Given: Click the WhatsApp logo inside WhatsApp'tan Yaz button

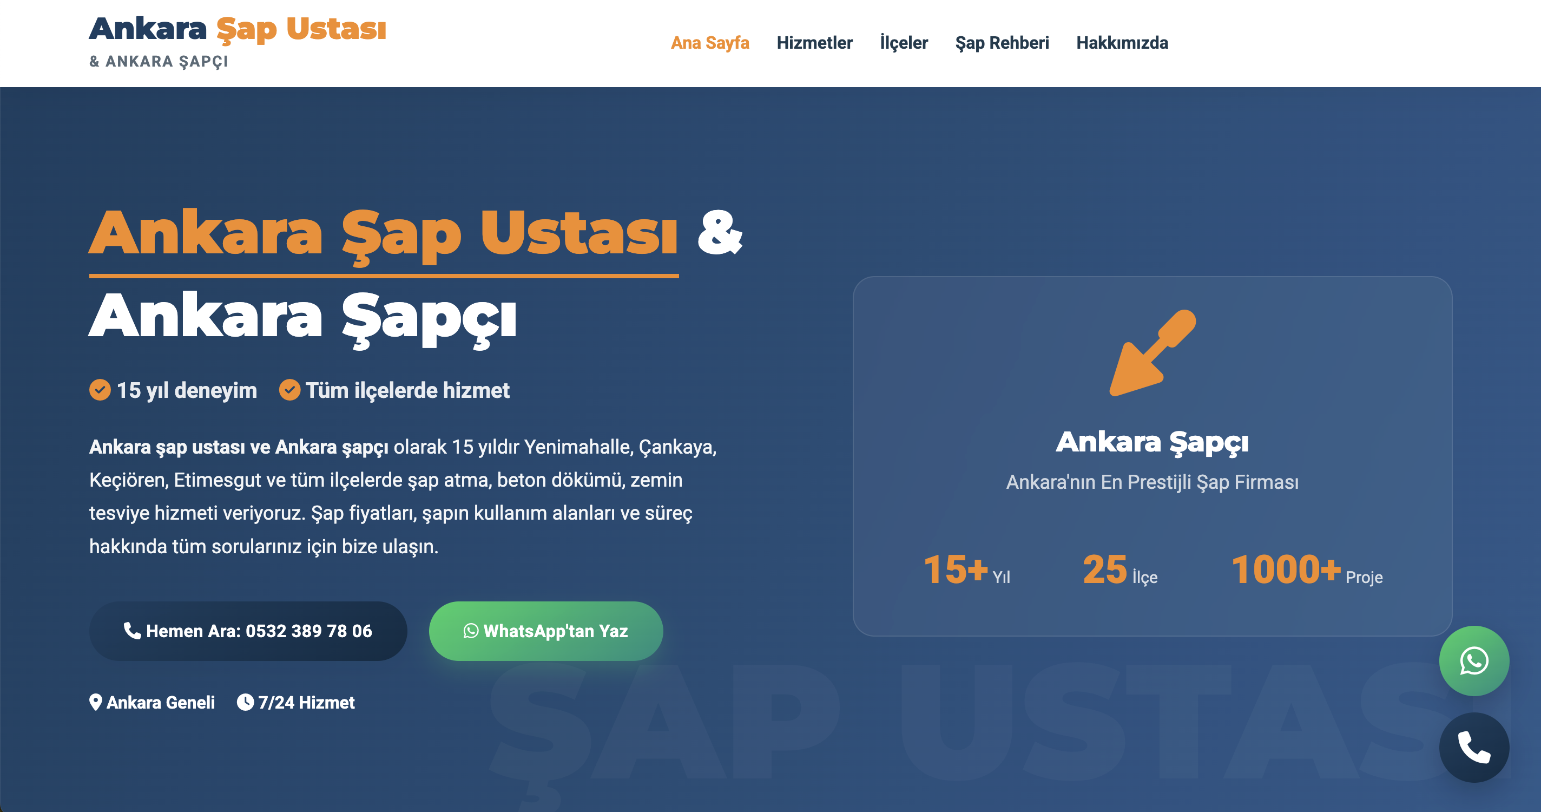Looking at the screenshot, I should [471, 631].
